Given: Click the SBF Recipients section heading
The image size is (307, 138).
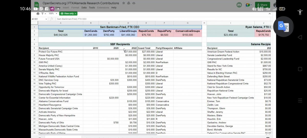Looking at the screenshot, I should (120, 44).
